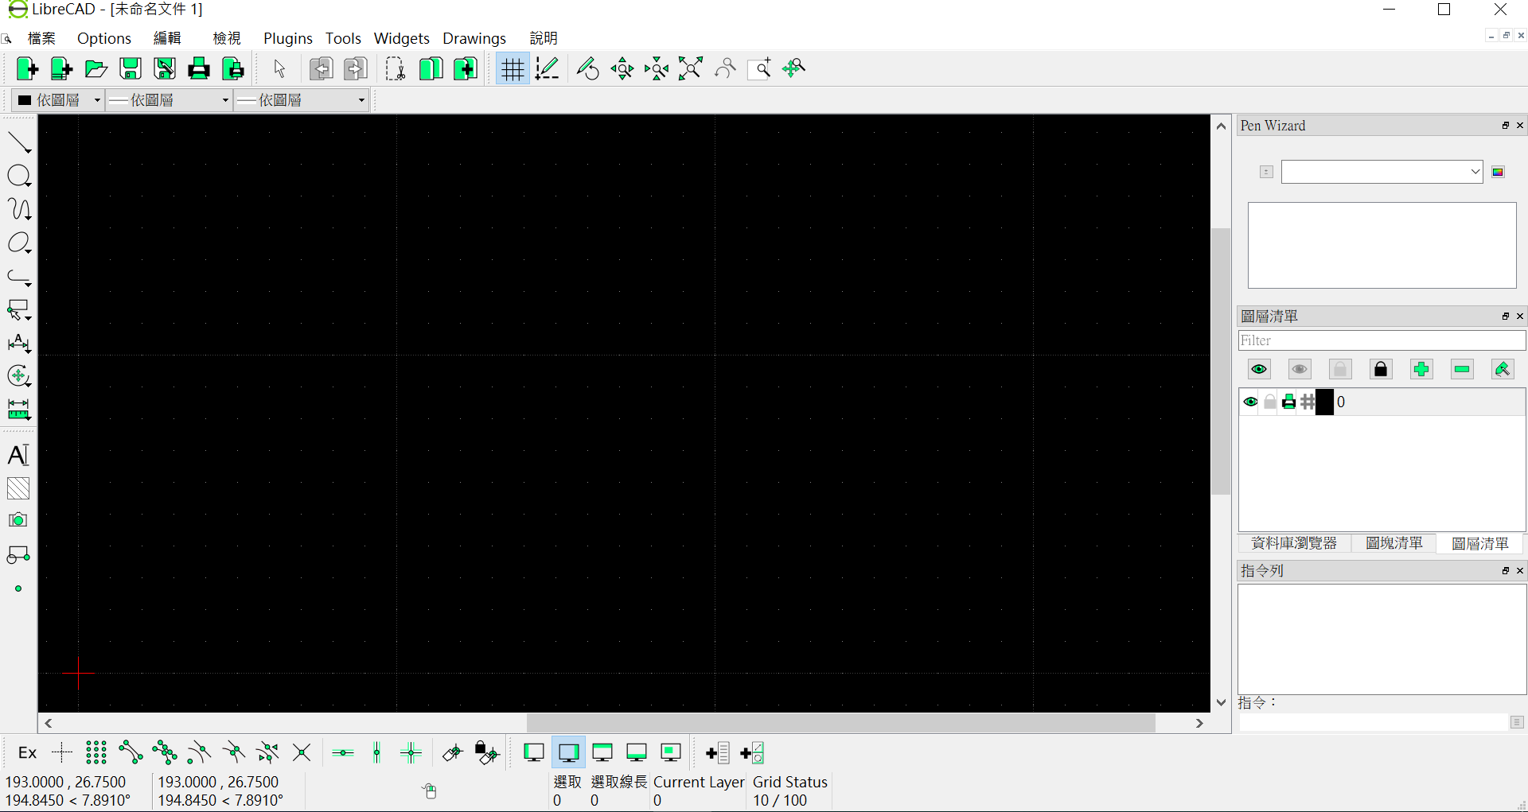
Task: Open the Pen Wizard combo box
Action: pos(1382,172)
